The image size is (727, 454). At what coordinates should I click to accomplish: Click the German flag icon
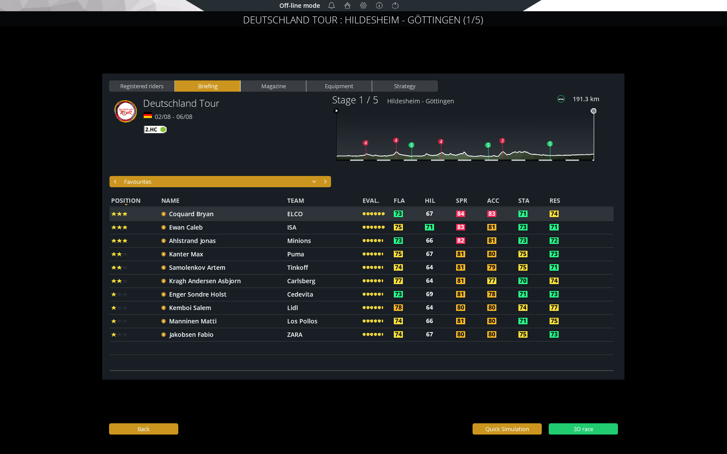(x=148, y=115)
